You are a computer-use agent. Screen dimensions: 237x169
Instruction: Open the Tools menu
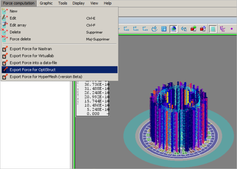(x=63, y=3)
